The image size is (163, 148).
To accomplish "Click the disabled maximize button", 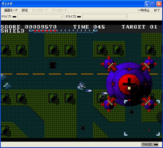I will pos(153,4).
